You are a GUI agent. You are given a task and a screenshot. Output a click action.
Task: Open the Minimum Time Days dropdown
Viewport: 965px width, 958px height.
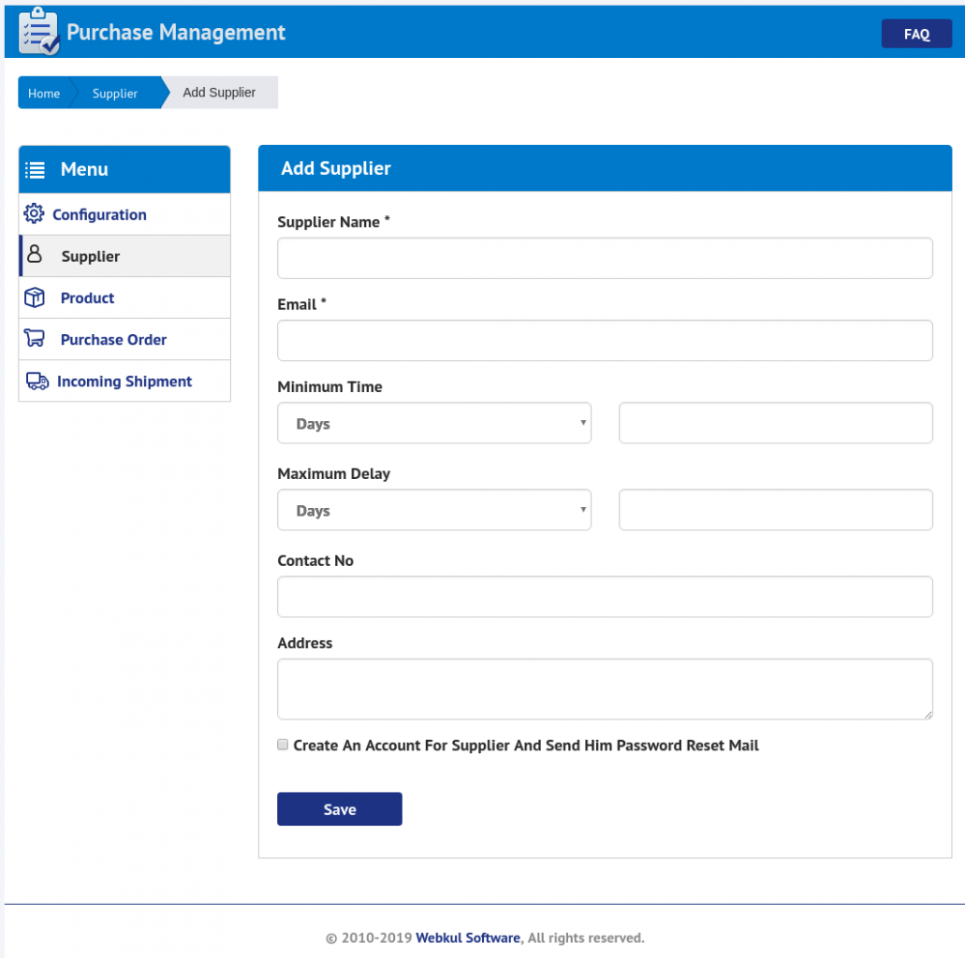434,423
